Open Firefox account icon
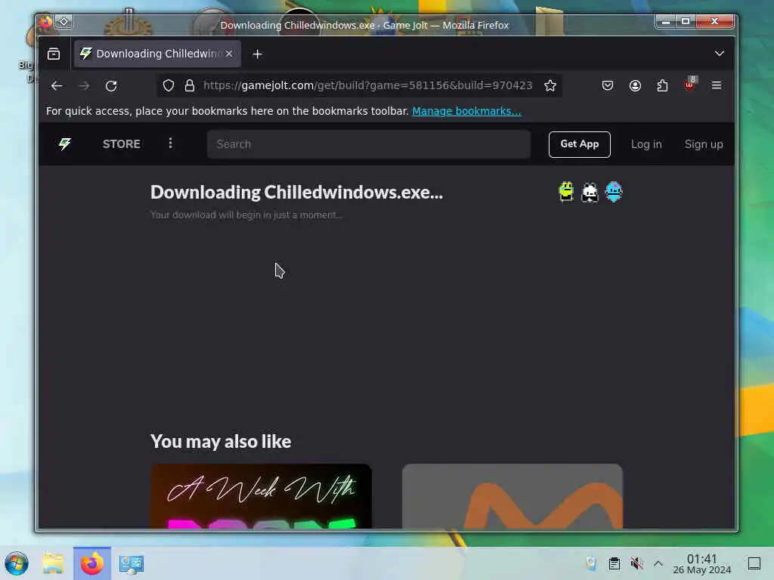Viewport: 774px width, 580px height. coord(635,86)
